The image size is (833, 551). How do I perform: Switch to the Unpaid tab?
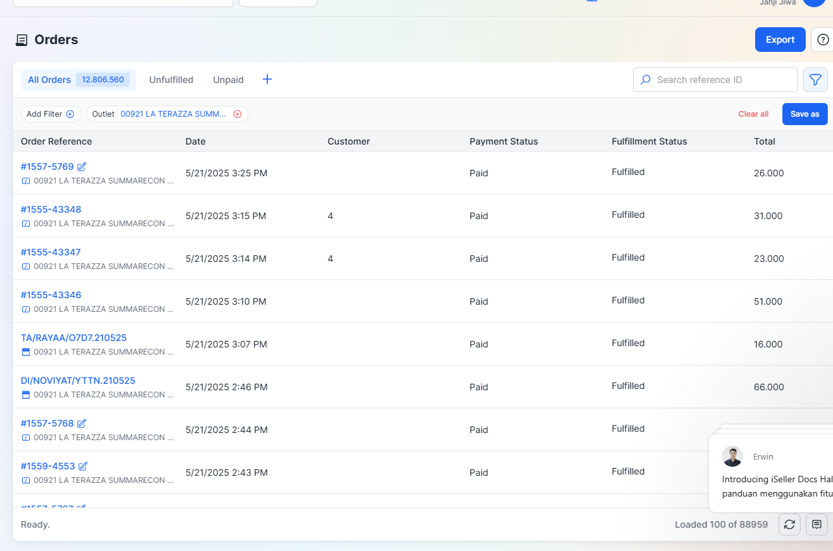(228, 80)
